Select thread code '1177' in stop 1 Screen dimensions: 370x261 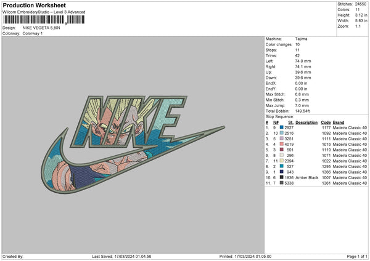click(x=326, y=127)
